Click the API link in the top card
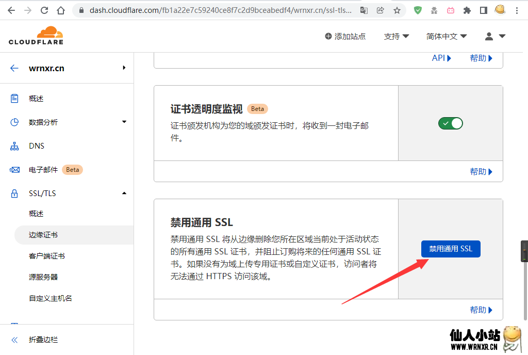528x355 pixels. [x=441, y=58]
